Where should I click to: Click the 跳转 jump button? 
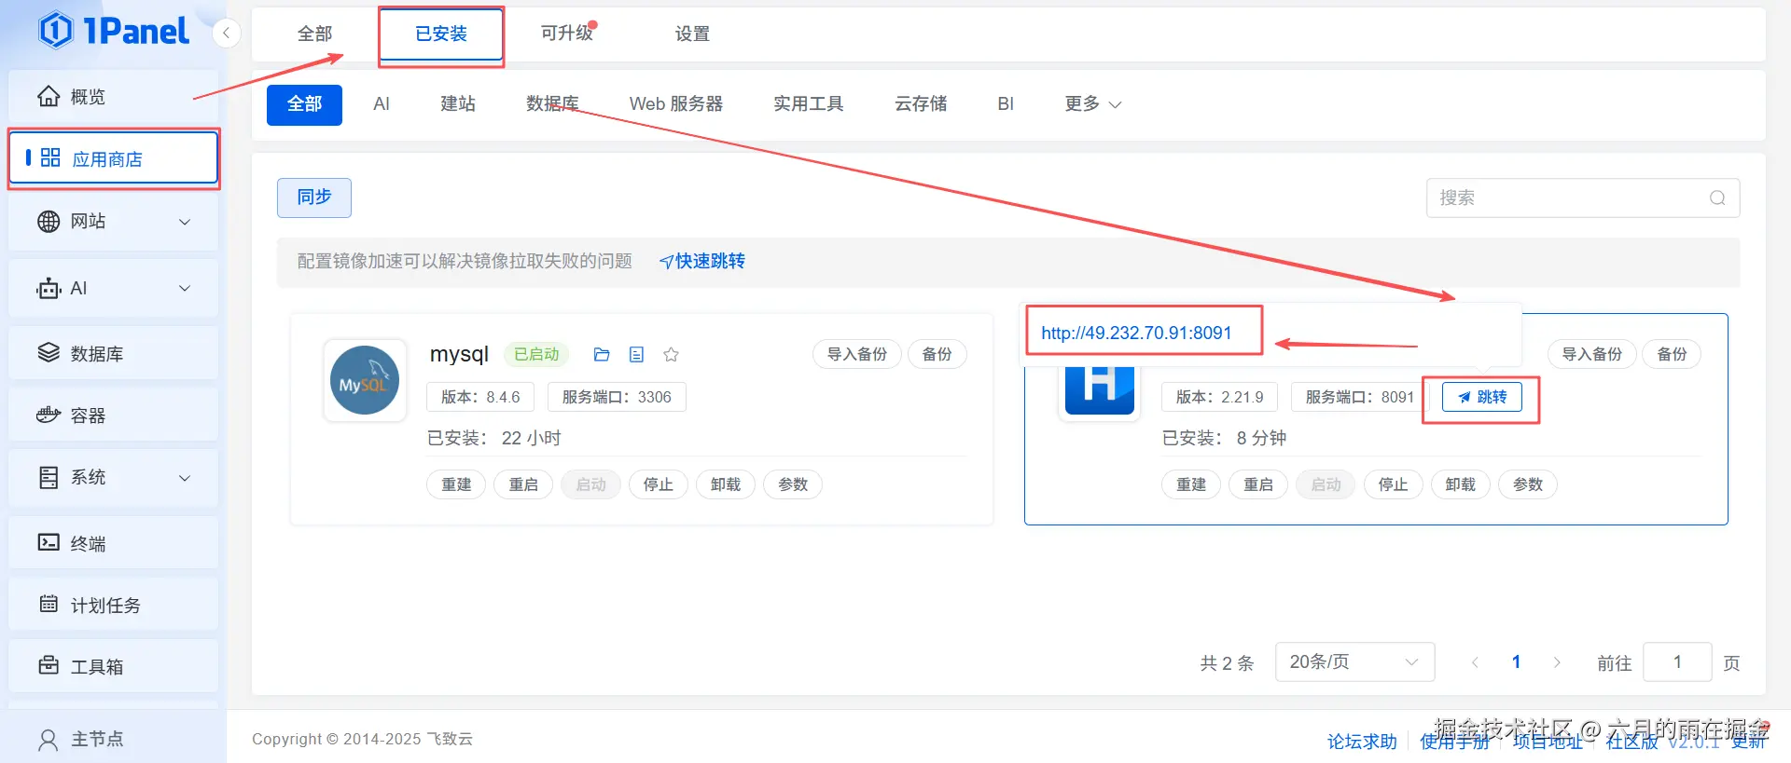1482,397
